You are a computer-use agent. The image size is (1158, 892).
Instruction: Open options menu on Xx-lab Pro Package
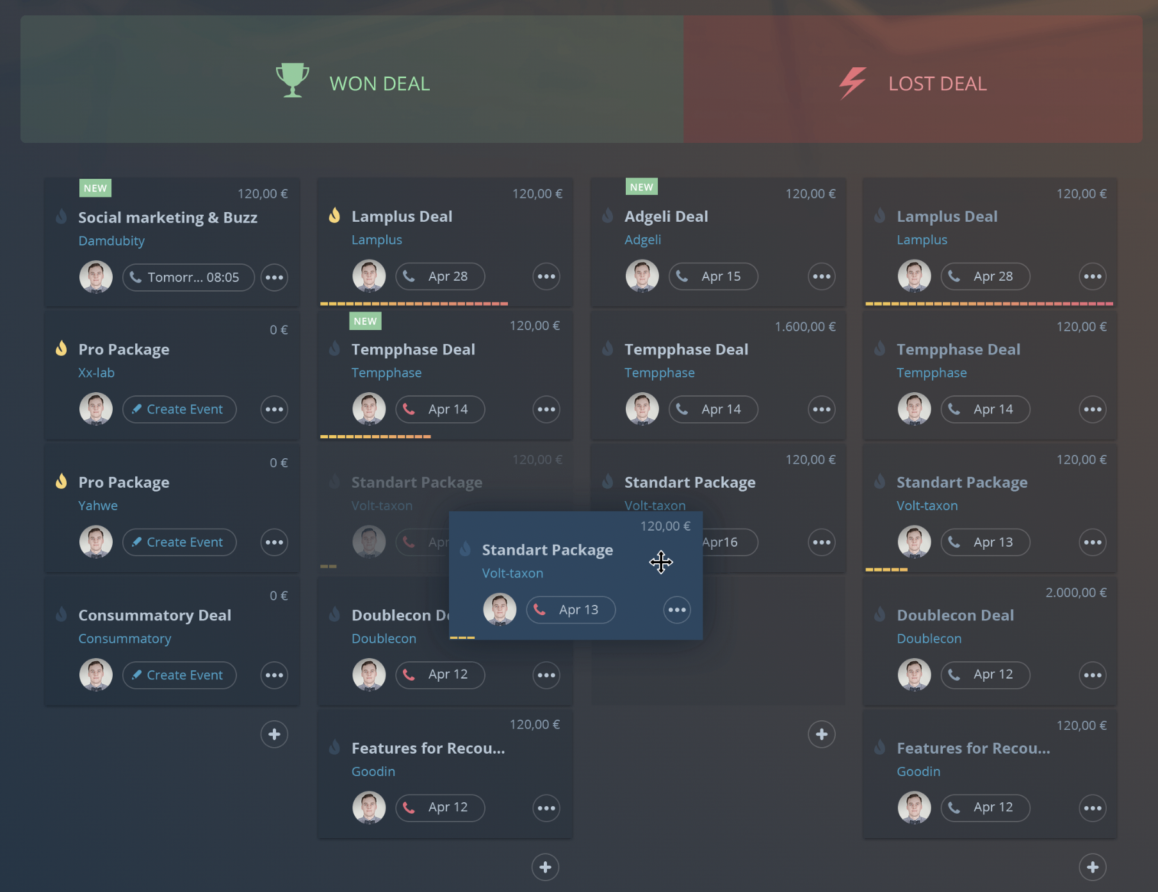coord(274,409)
